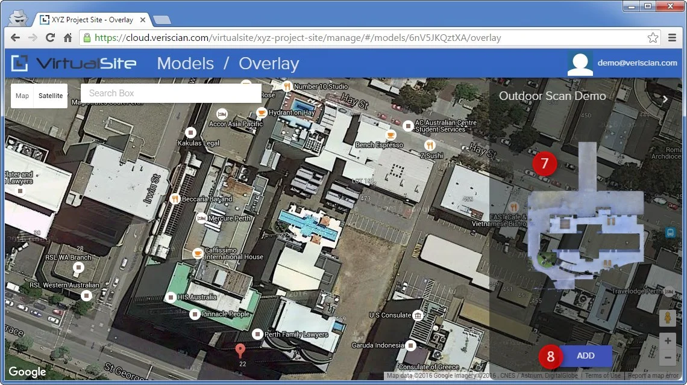Close the XYZ Project Site tab

point(143,20)
